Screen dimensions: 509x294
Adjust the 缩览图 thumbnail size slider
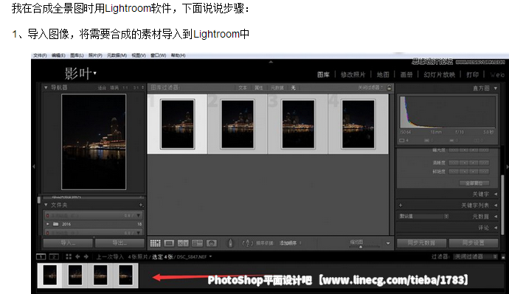361,247
